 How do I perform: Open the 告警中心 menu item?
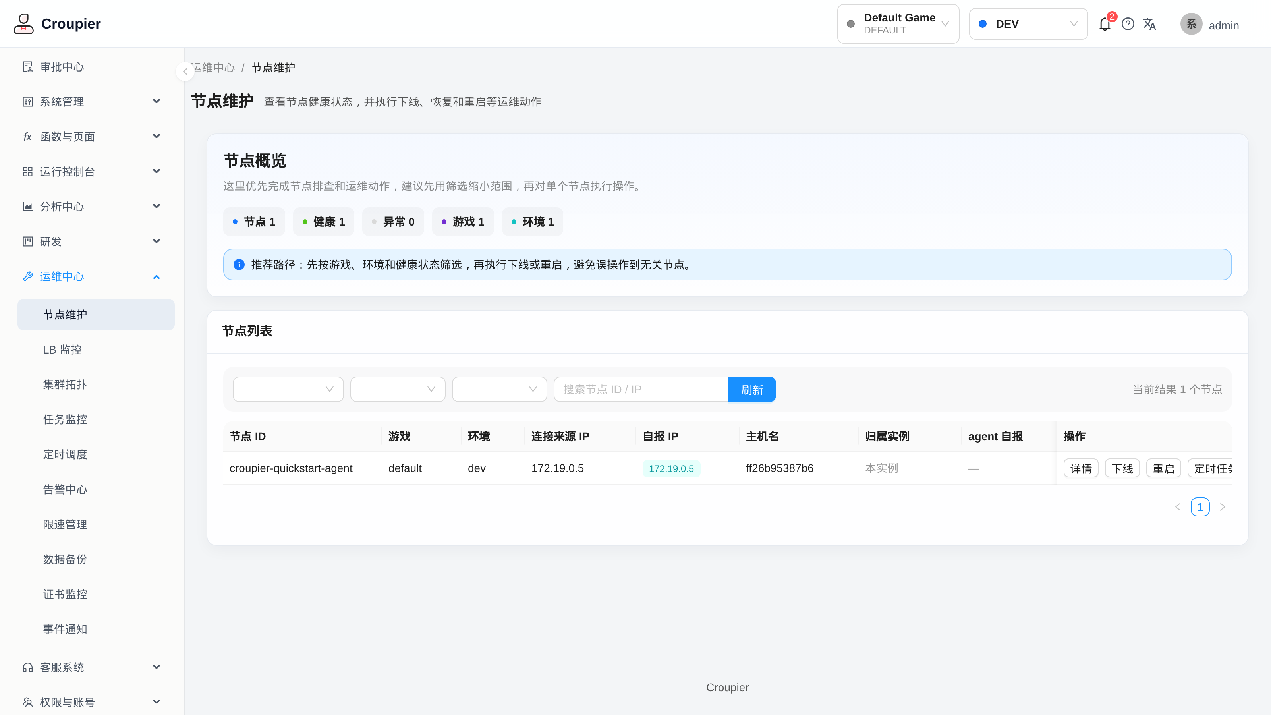[96, 489]
